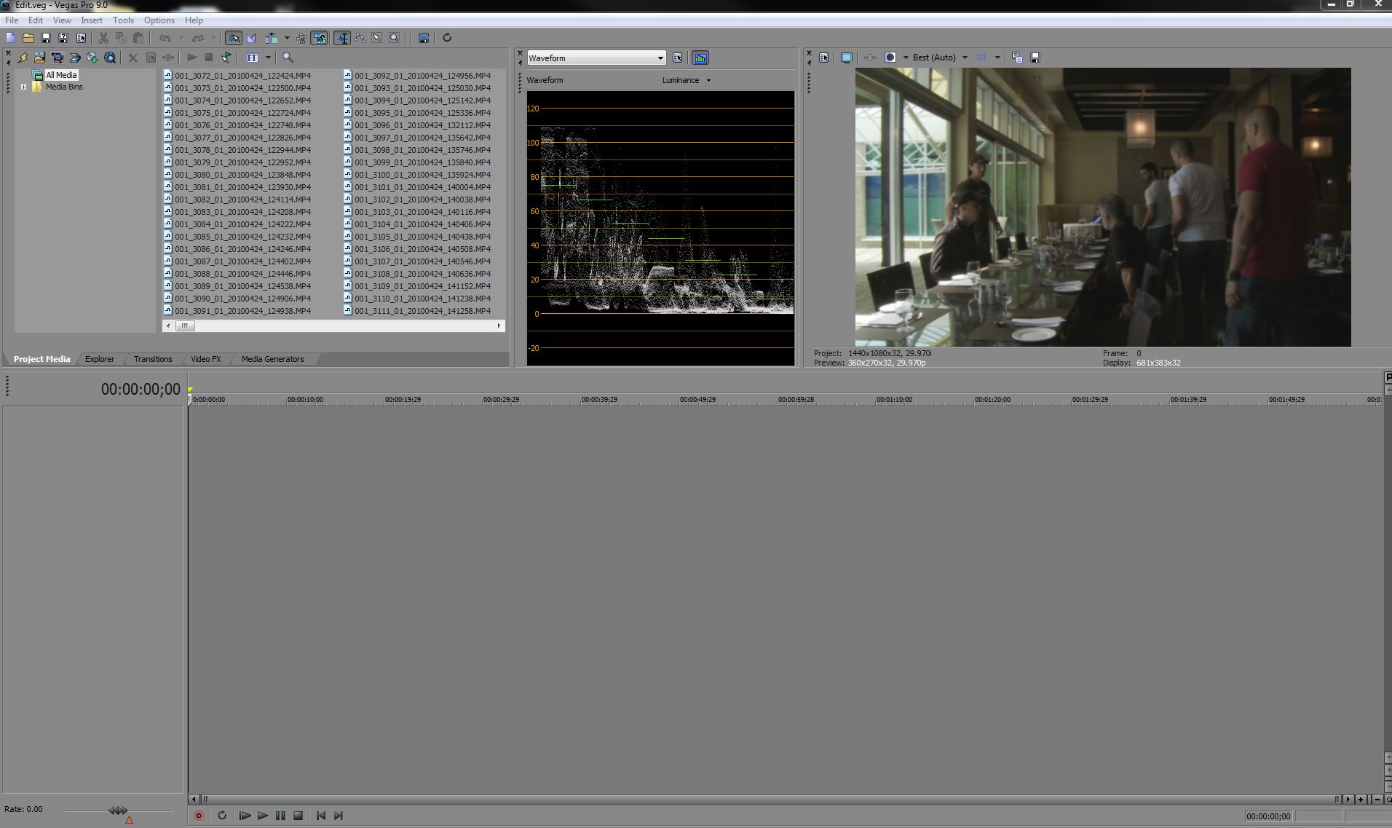Click the Extract Audio from CD icon
This screenshot has width=1392, height=828.
pyautogui.click(x=92, y=58)
